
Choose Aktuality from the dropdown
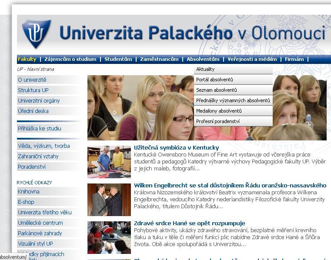(233, 69)
